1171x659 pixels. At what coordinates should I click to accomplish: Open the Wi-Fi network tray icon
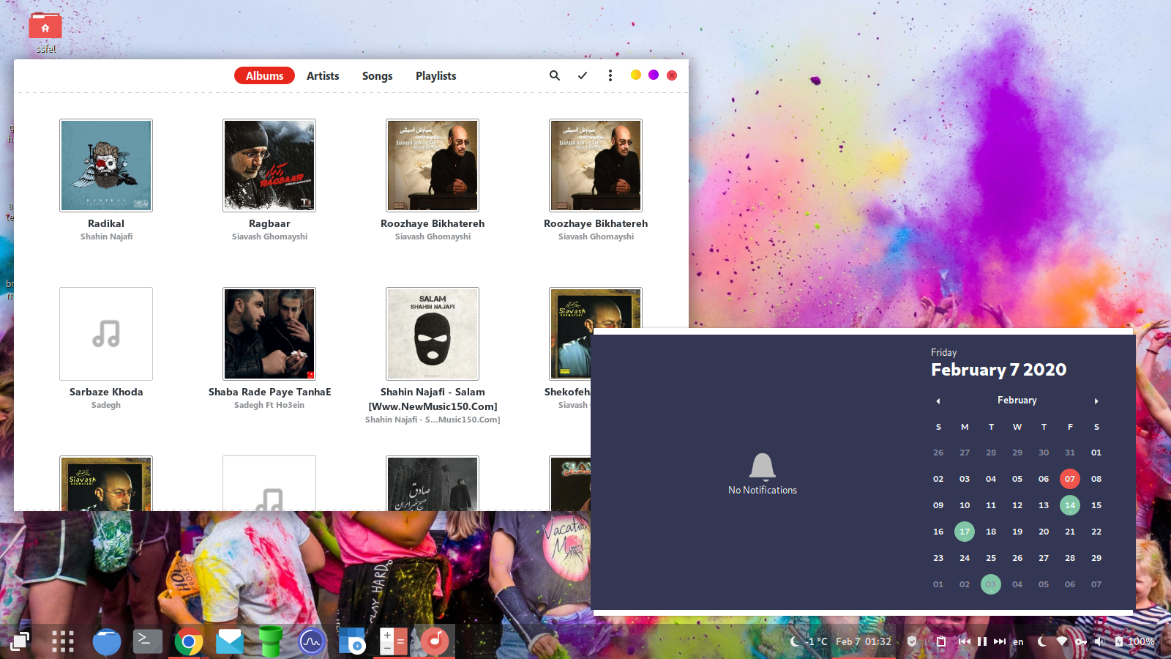pos(1062,641)
